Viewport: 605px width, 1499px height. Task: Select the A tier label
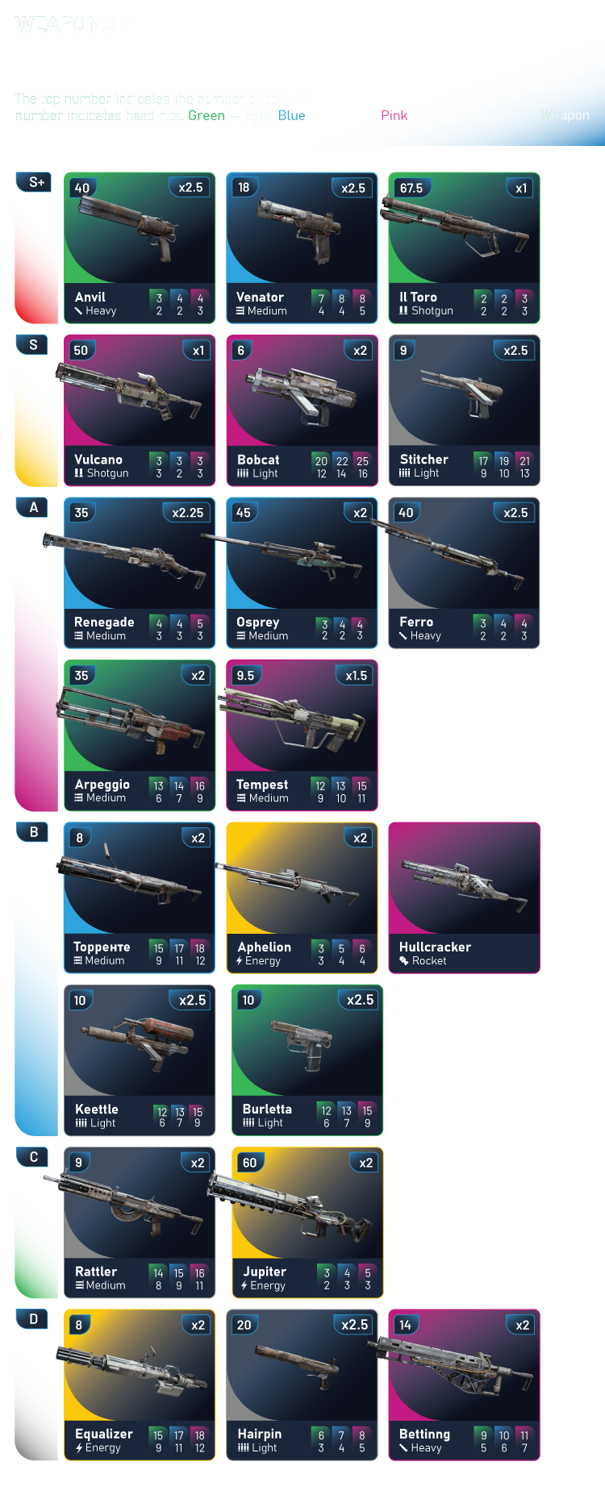pos(34,507)
